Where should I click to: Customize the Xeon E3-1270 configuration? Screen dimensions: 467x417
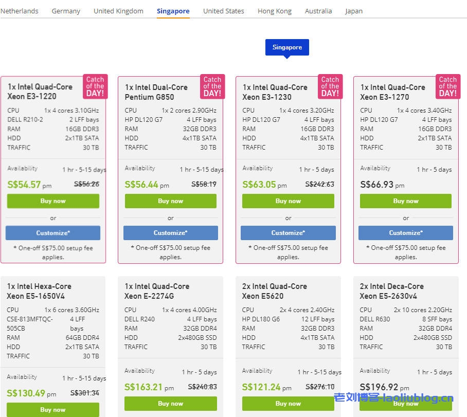click(x=405, y=233)
